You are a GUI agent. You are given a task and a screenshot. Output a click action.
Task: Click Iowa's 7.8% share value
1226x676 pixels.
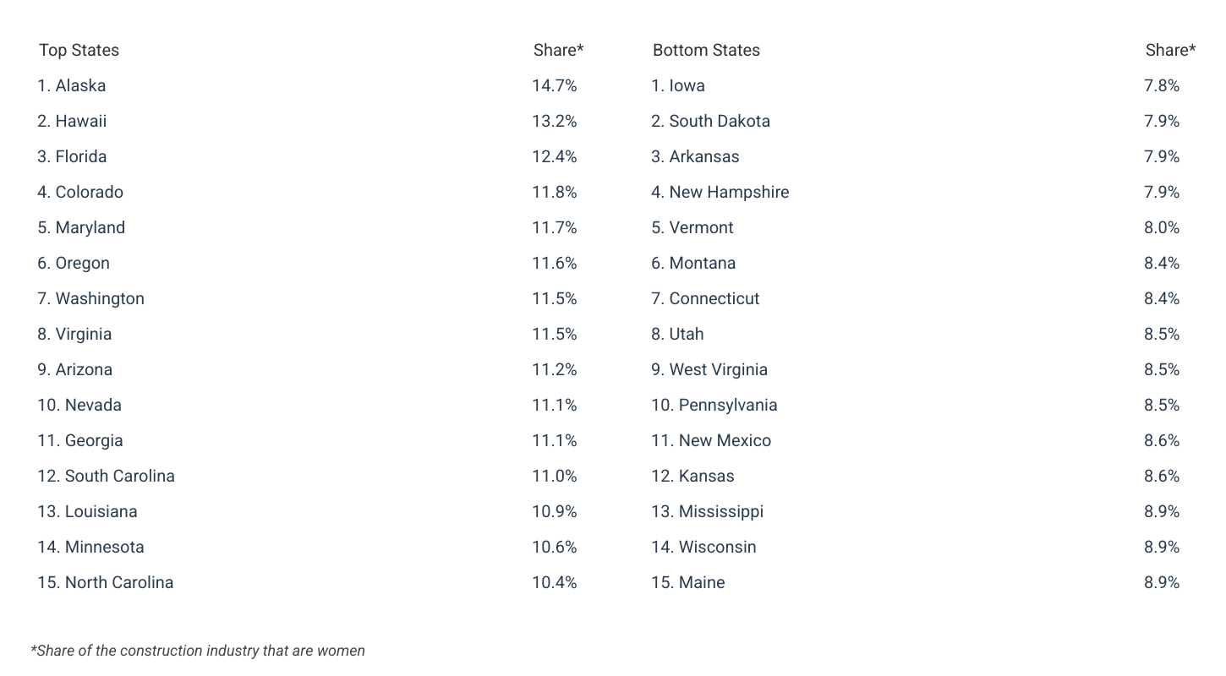click(1161, 85)
